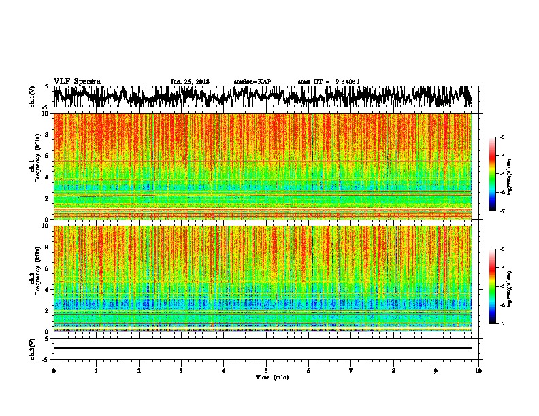Click the ch.2 "Frequency (kHz)" axis label
This screenshot has height=416, width=539.
[x=37, y=271]
